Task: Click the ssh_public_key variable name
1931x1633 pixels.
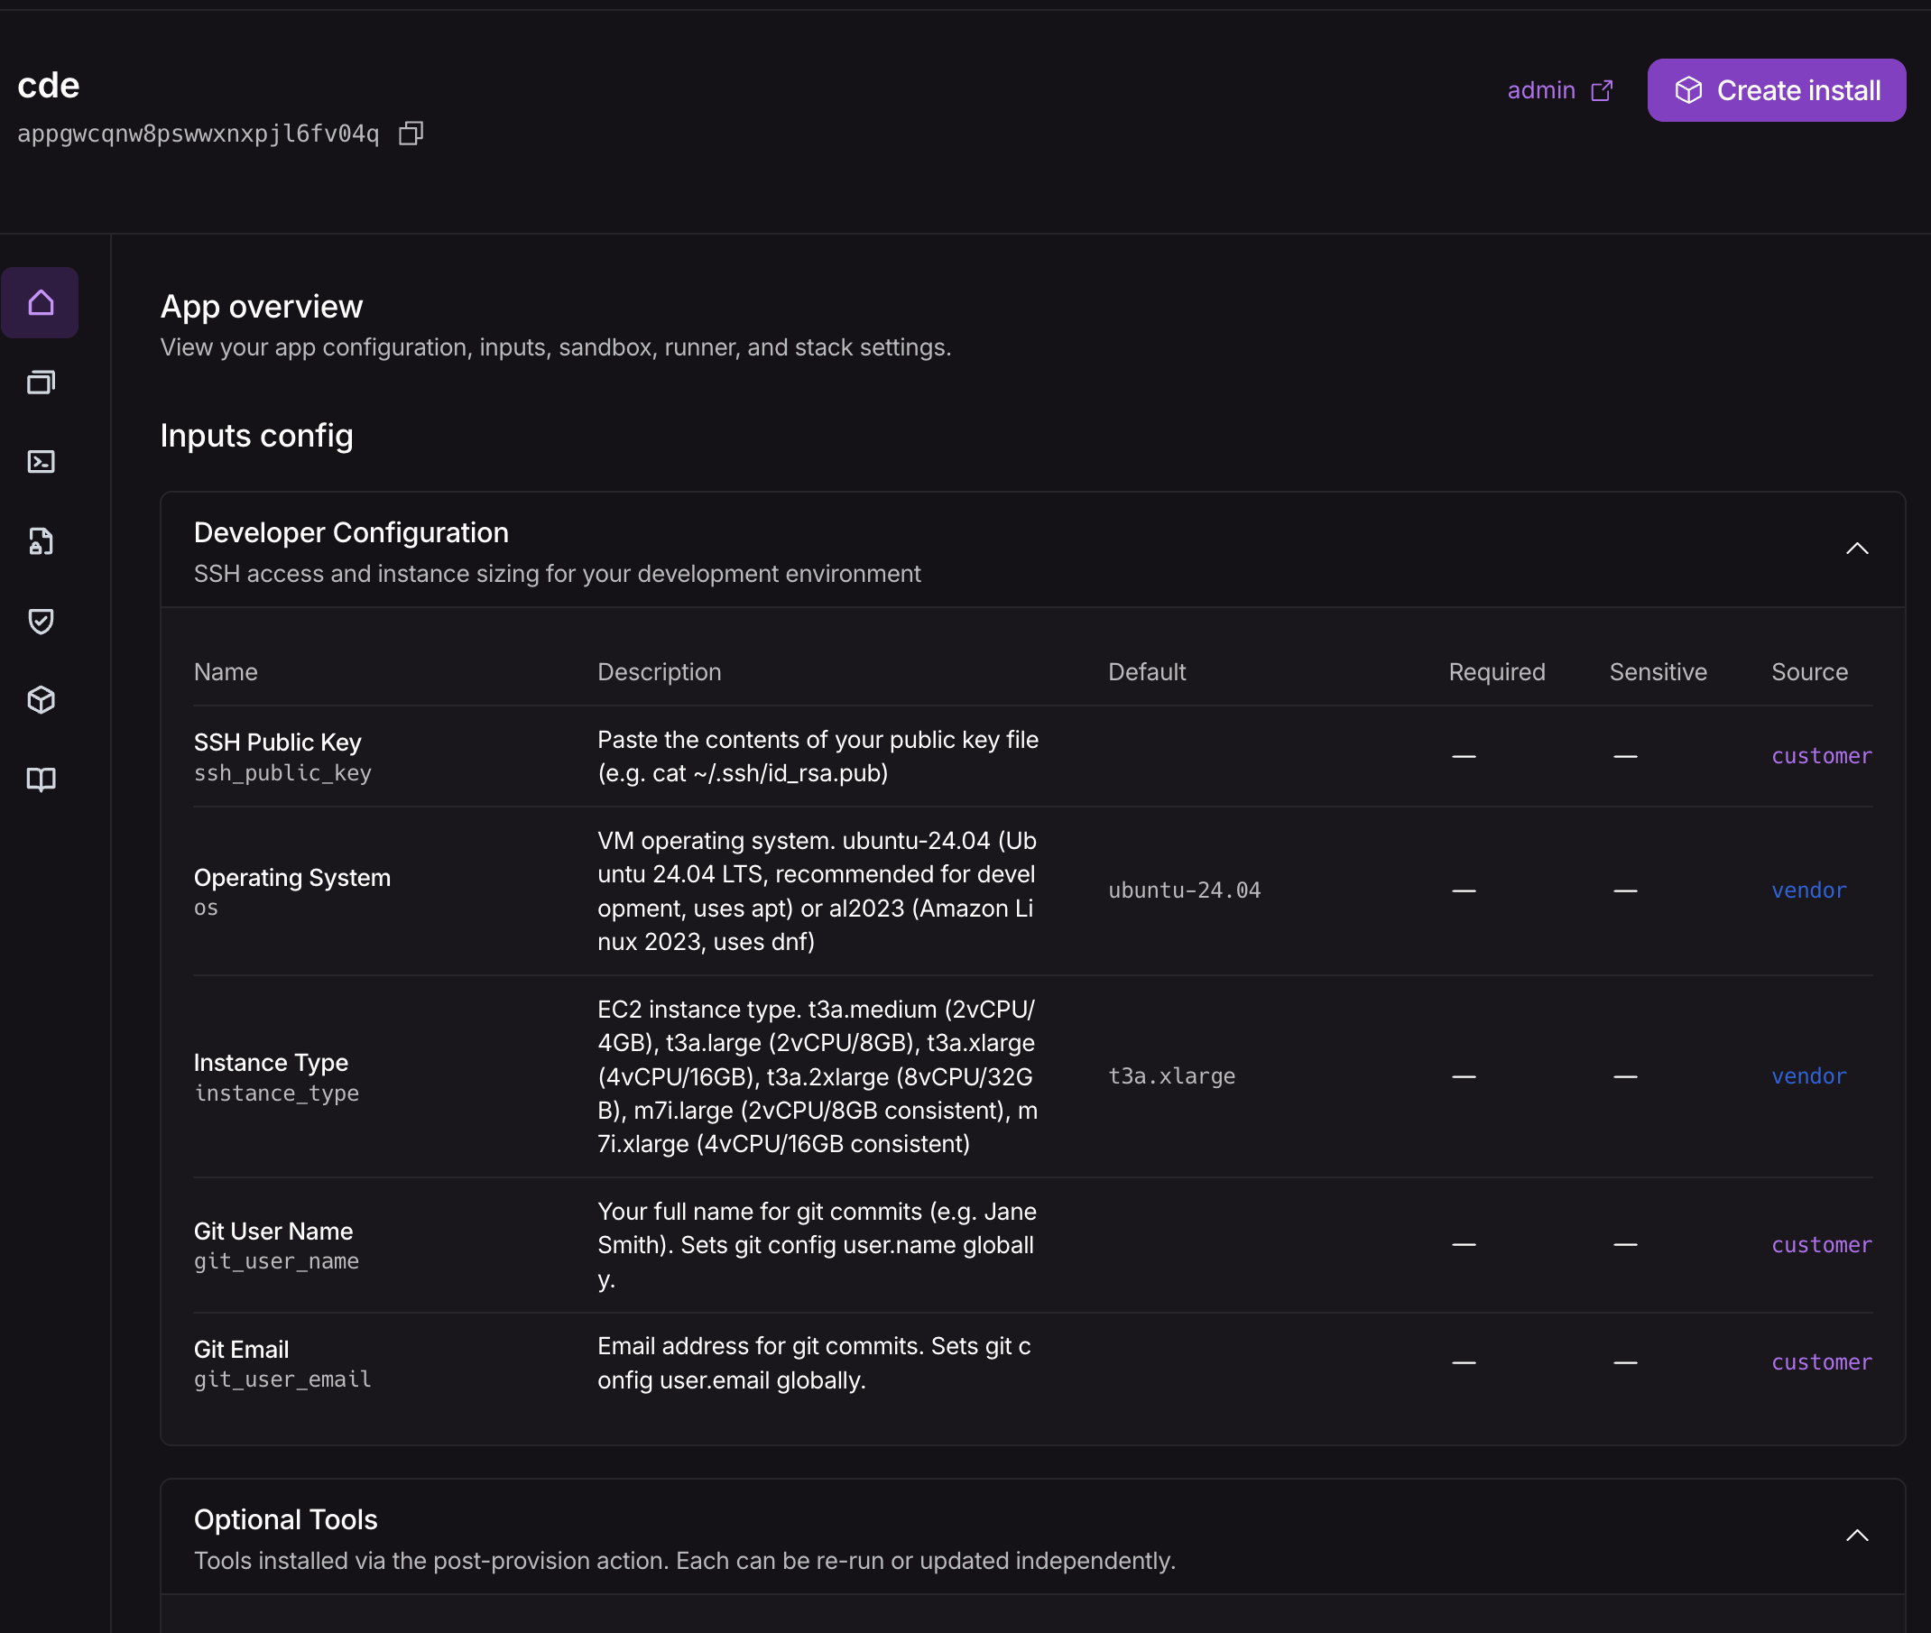Action: point(282,773)
